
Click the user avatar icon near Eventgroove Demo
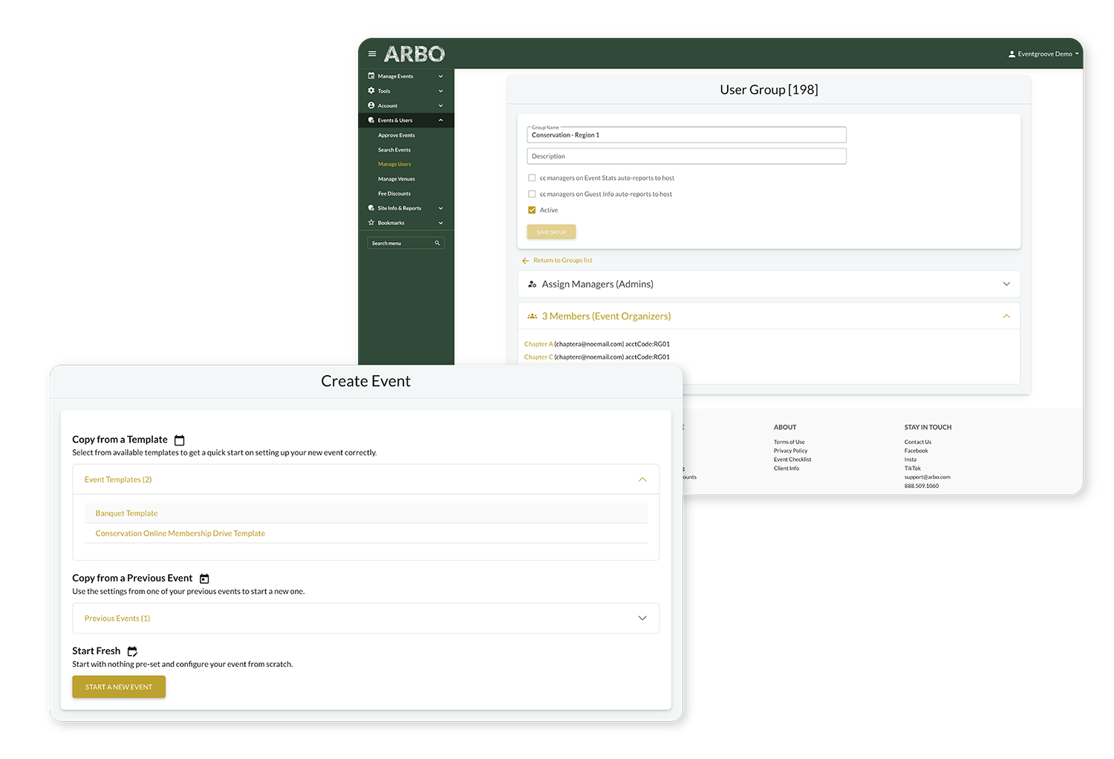(1012, 54)
